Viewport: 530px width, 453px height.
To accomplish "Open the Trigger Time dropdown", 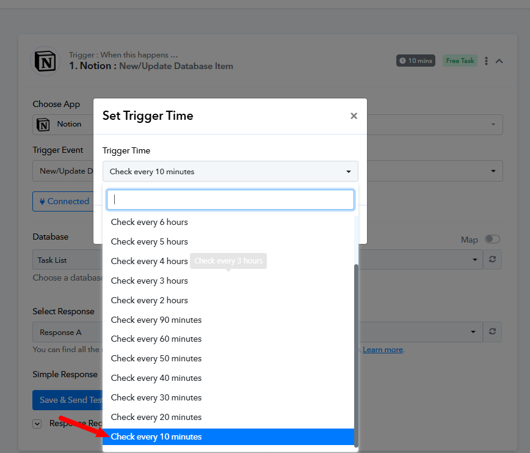I will (230, 171).
